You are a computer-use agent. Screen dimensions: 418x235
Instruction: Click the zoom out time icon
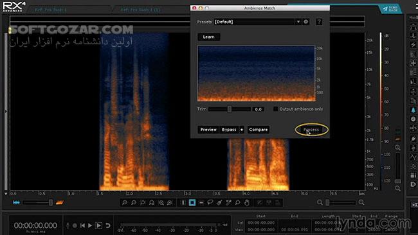(x=134, y=203)
